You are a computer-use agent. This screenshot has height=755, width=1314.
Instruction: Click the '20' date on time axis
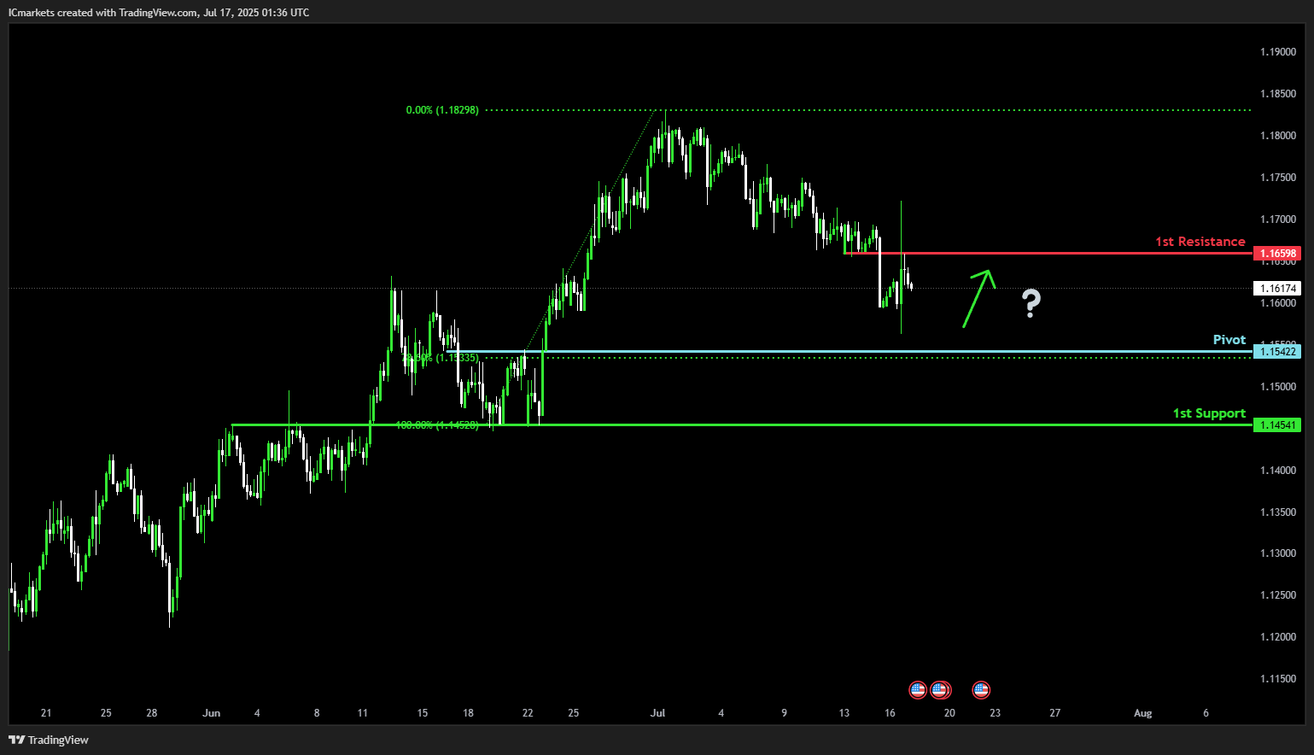coord(949,713)
